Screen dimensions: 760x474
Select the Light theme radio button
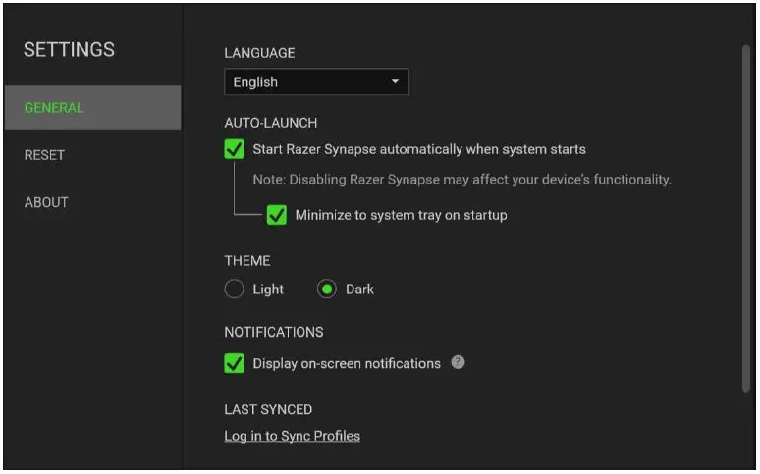click(x=234, y=290)
